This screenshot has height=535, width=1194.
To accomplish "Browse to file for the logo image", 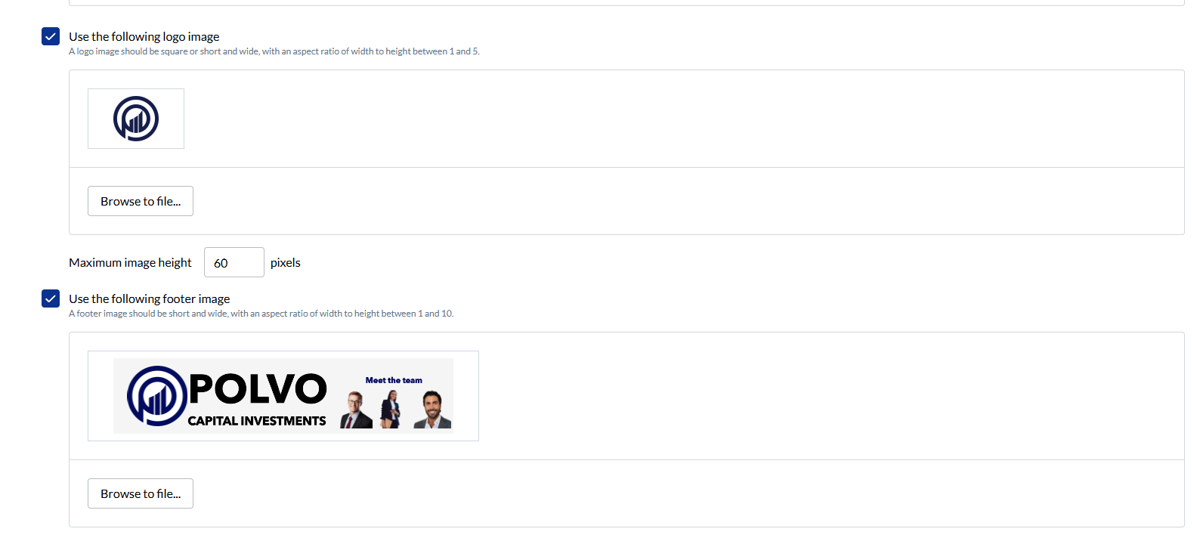I will [141, 201].
